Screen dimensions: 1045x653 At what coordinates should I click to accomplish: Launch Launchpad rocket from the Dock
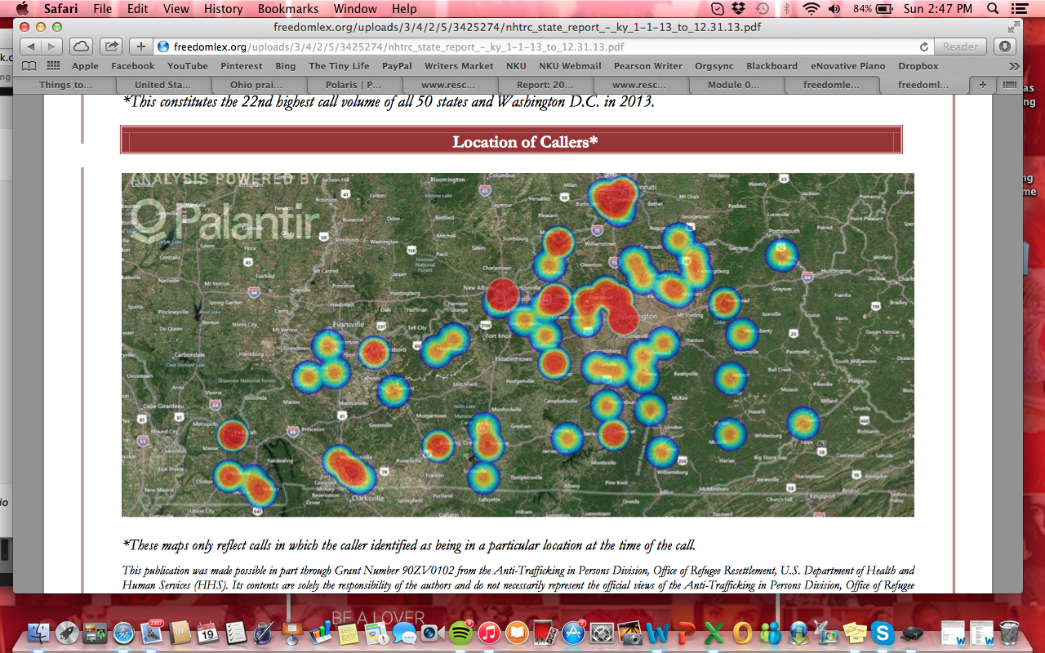[x=67, y=632]
